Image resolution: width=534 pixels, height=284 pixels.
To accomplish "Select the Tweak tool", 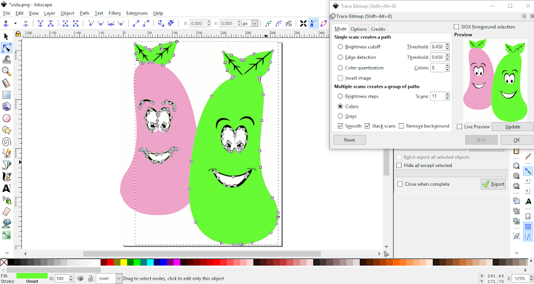I will [6, 60].
